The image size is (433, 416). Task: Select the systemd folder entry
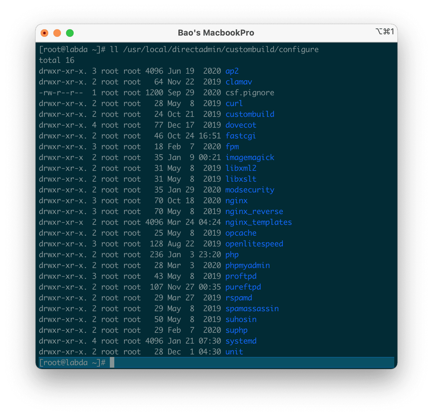(x=241, y=341)
